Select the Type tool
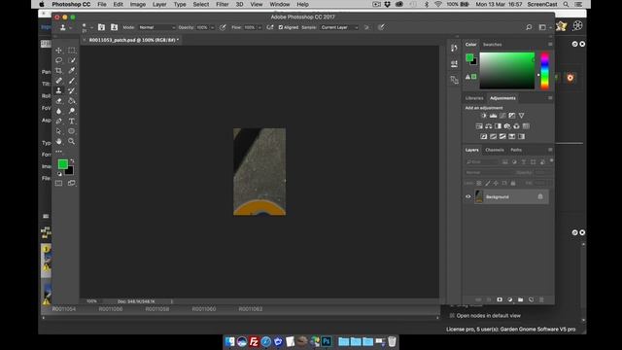The image size is (622, 350). [x=71, y=121]
